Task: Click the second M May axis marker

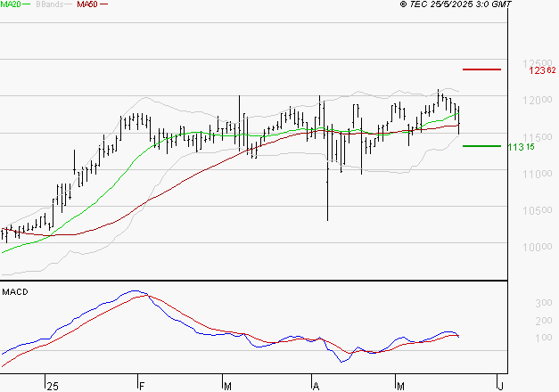Action: (400, 387)
